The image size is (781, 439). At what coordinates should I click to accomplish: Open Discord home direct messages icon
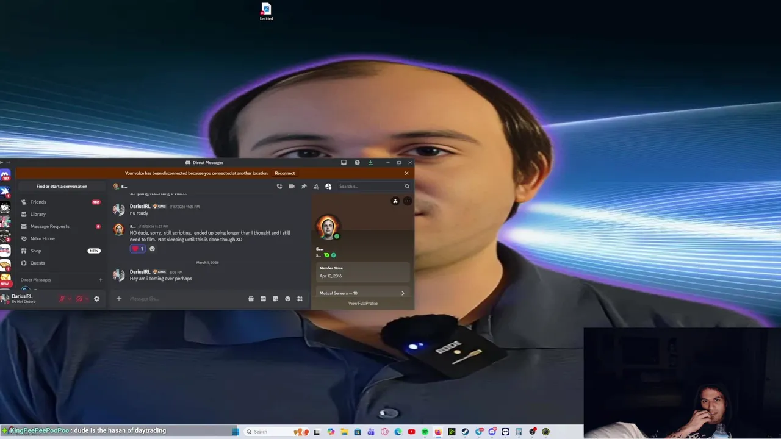click(x=5, y=176)
